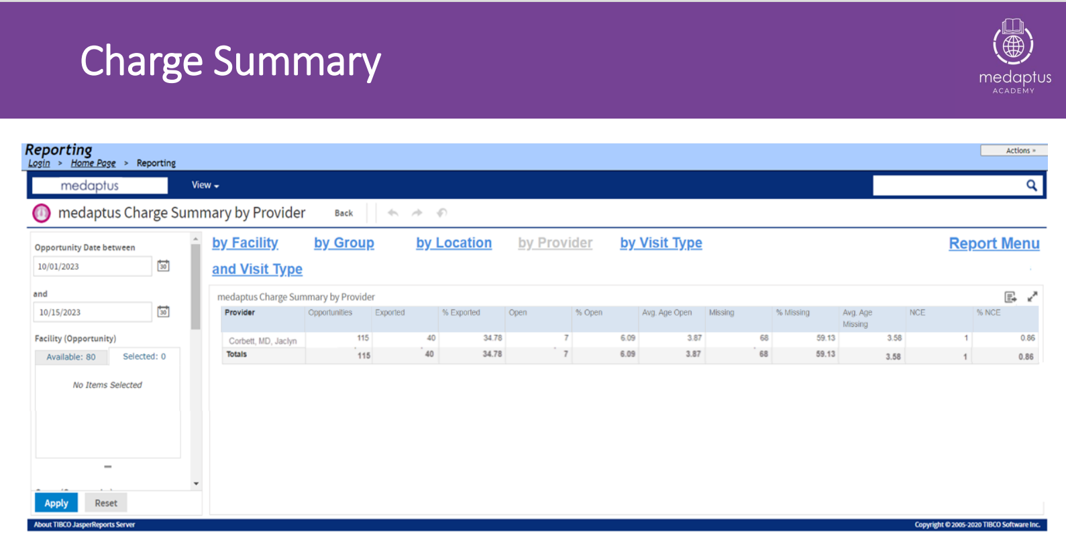This screenshot has height=538, width=1066.
Task: Click the Login breadcrumb link
Action: click(x=39, y=163)
